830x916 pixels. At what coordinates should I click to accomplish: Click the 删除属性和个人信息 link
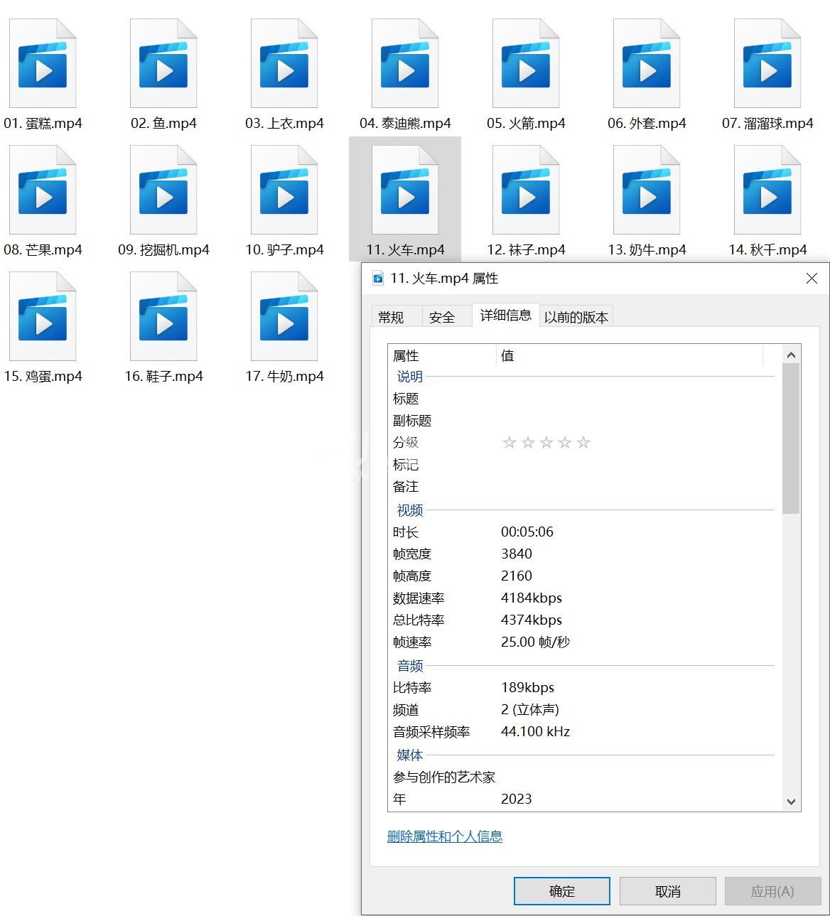tap(444, 836)
